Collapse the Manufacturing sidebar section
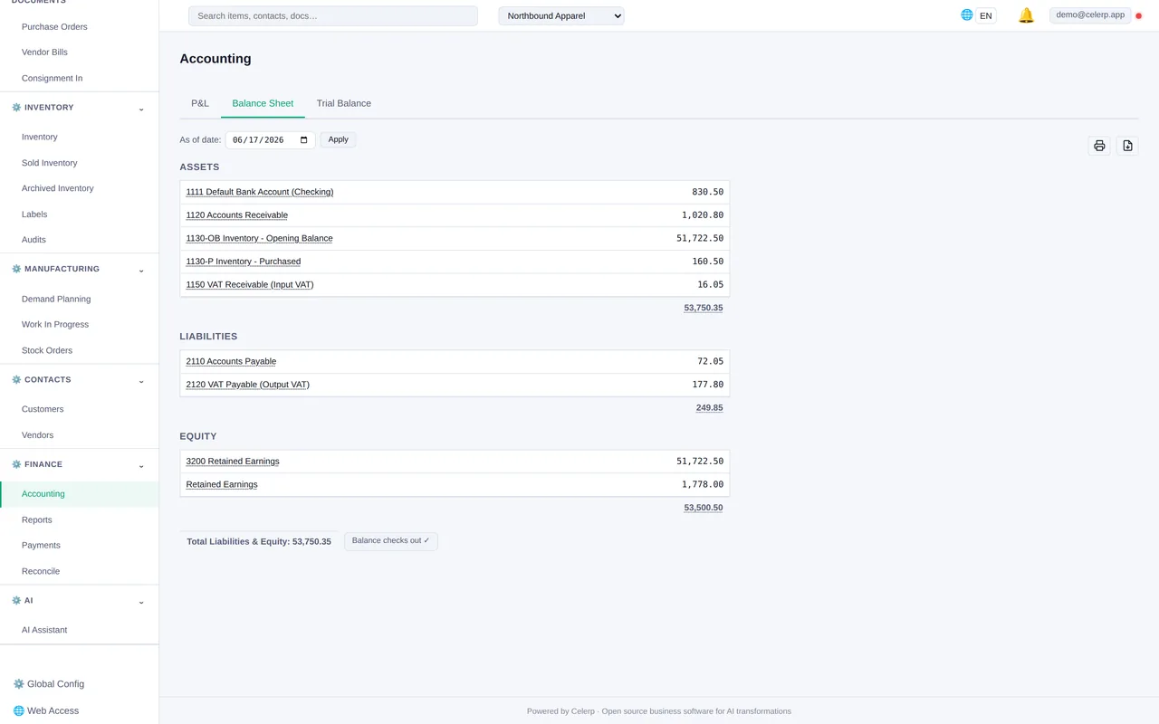 tap(141, 270)
